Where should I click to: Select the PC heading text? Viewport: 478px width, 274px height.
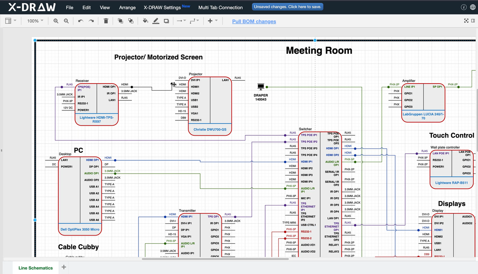coord(78,150)
